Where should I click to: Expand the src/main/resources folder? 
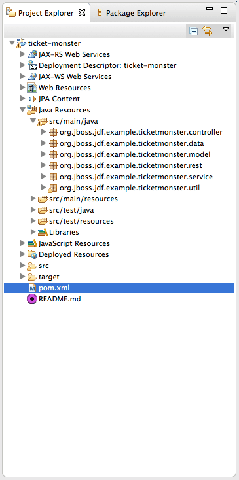tap(33, 199)
